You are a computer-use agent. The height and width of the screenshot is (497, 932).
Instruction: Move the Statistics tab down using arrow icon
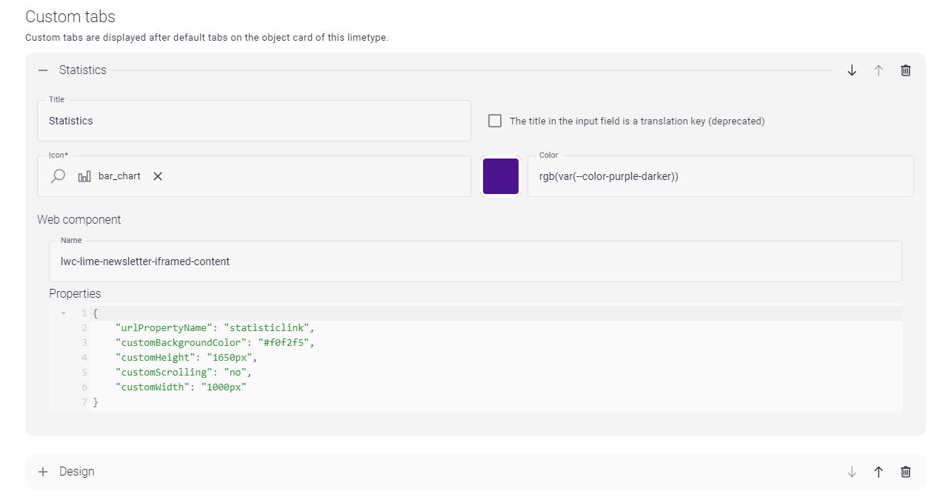click(x=851, y=70)
